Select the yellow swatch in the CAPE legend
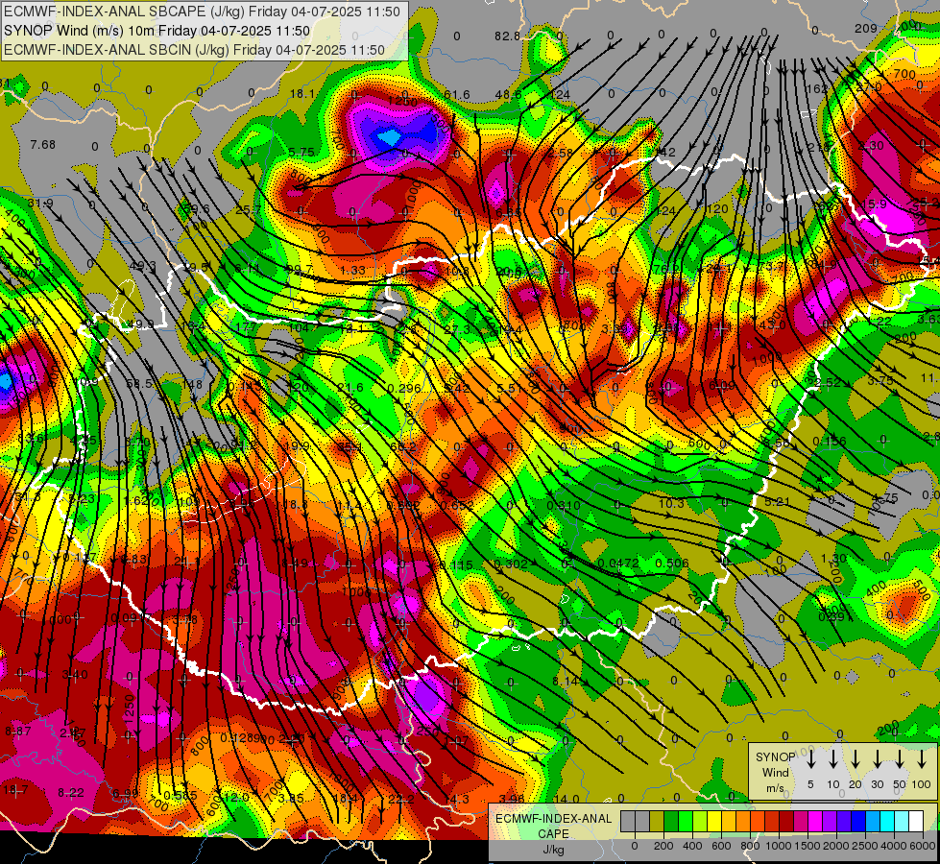This screenshot has height=864, width=940. pos(714,822)
